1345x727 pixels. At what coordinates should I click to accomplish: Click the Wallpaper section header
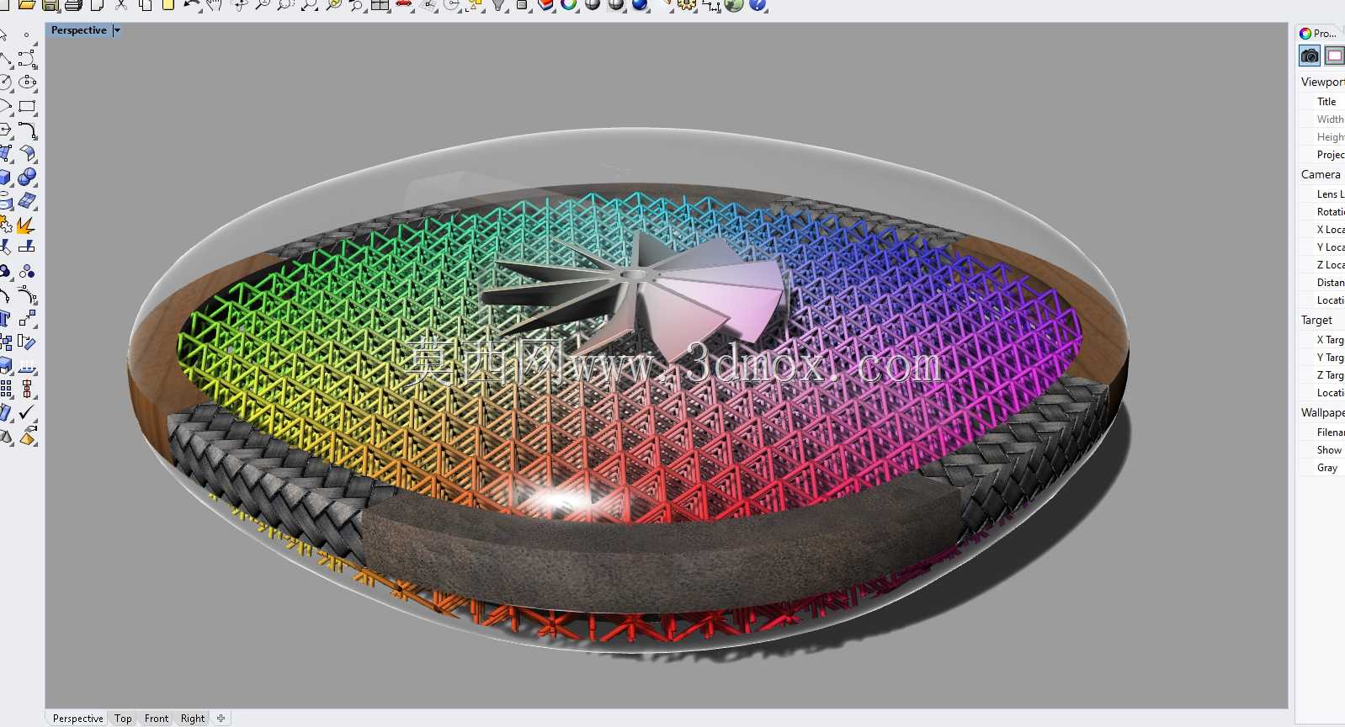click(1321, 412)
